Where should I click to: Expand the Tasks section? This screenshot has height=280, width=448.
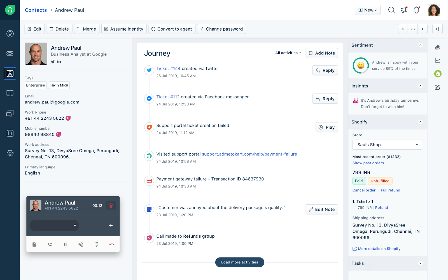coord(420,263)
